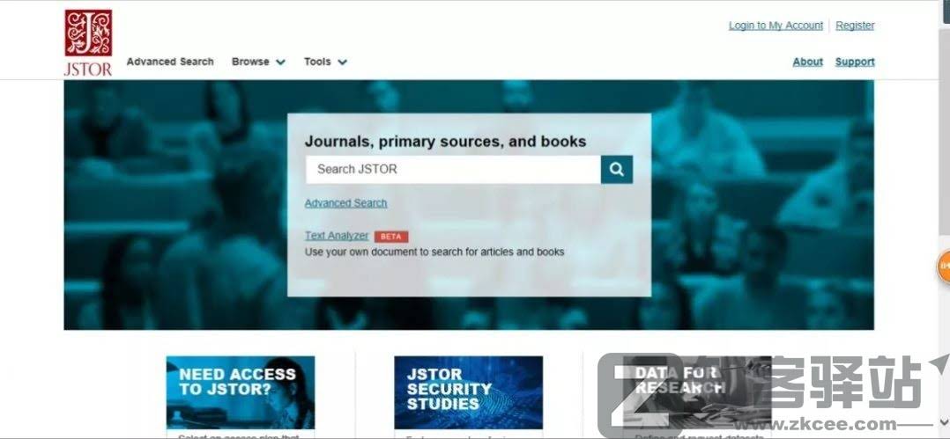Open Advanced Search in the navigation bar
Image resolution: width=950 pixels, height=439 pixels.
[170, 62]
